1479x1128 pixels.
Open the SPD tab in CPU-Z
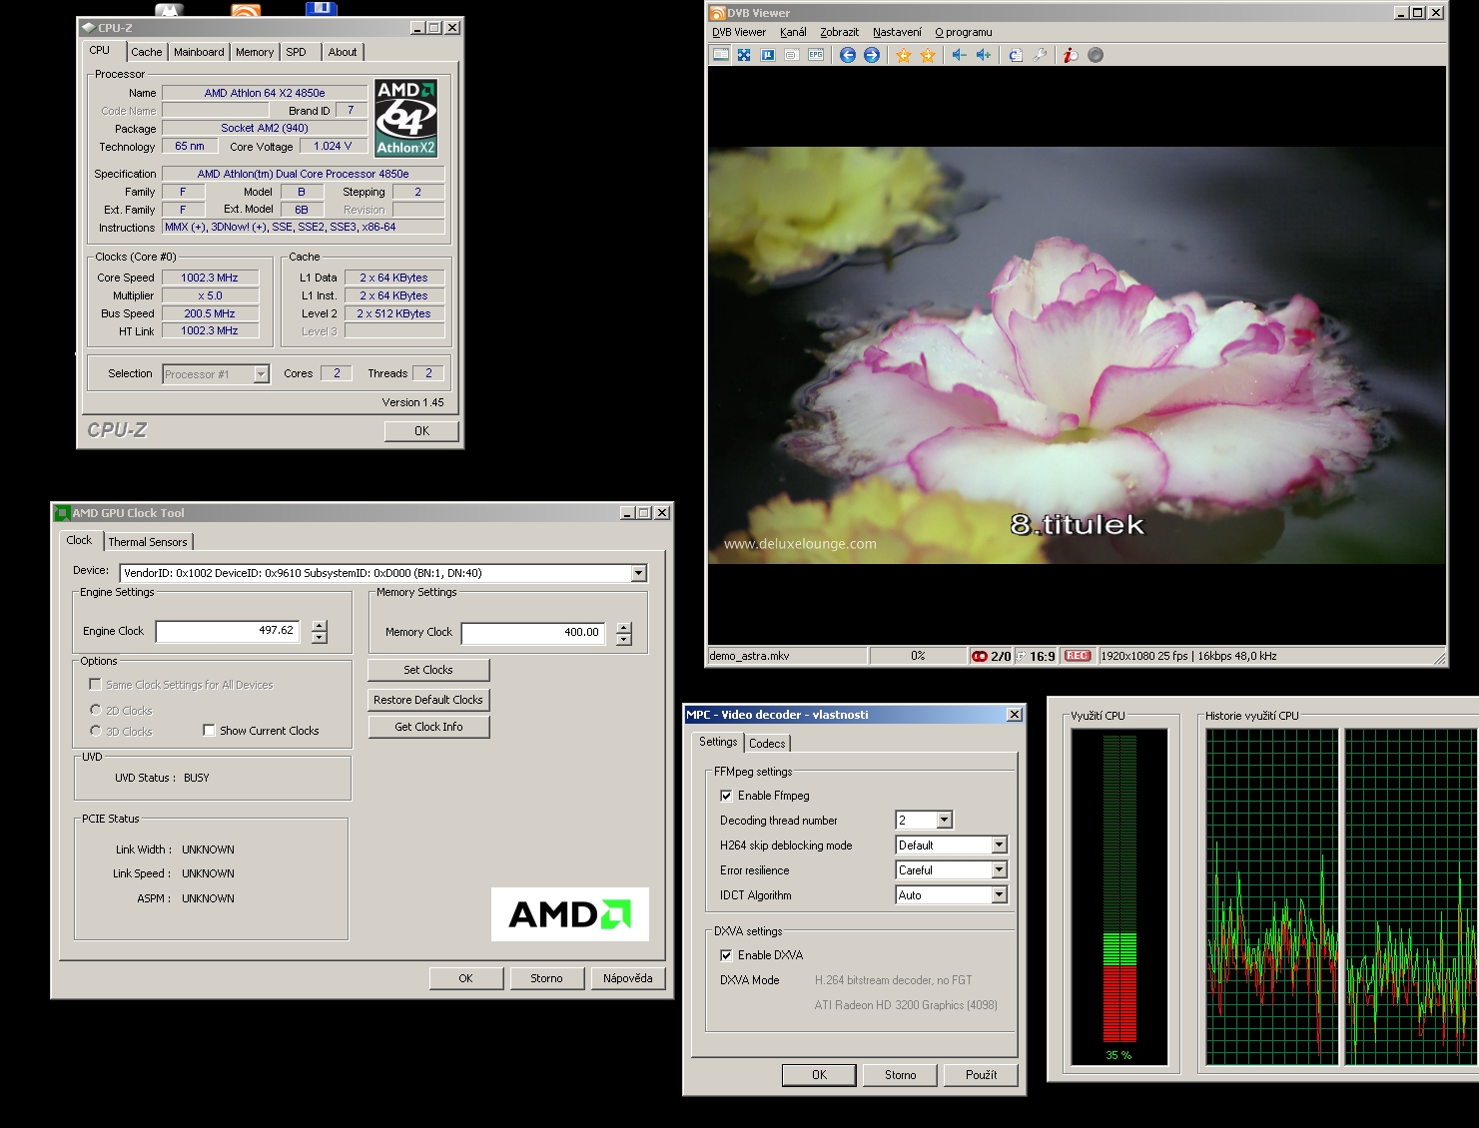(x=297, y=52)
